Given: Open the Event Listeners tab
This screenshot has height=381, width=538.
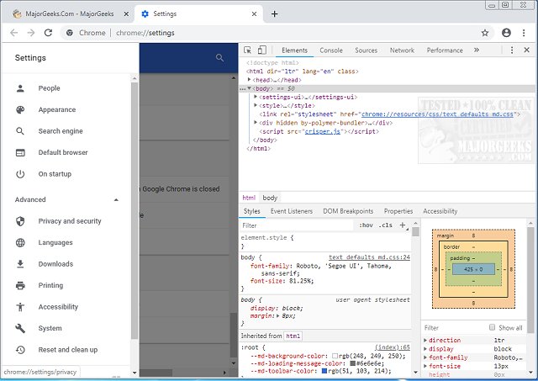Looking at the screenshot, I should click(291, 211).
